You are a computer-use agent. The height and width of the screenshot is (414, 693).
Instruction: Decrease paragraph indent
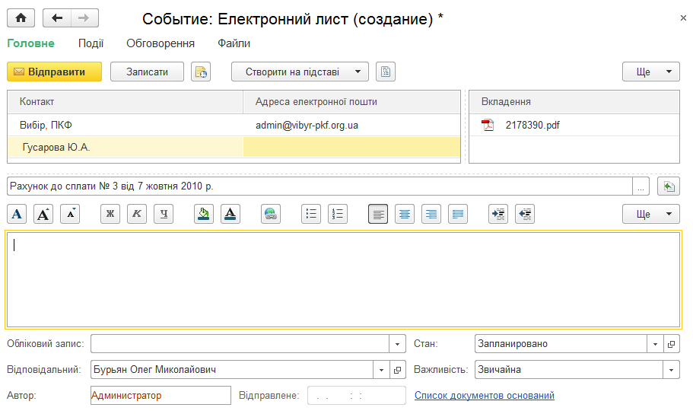pyautogui.click(x=525, y=214)
